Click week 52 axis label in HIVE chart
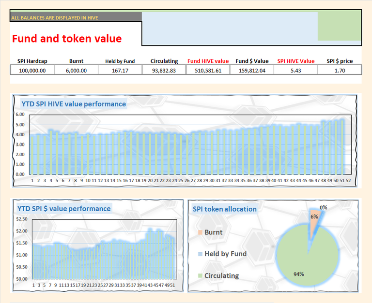 (x=348, y=180)
